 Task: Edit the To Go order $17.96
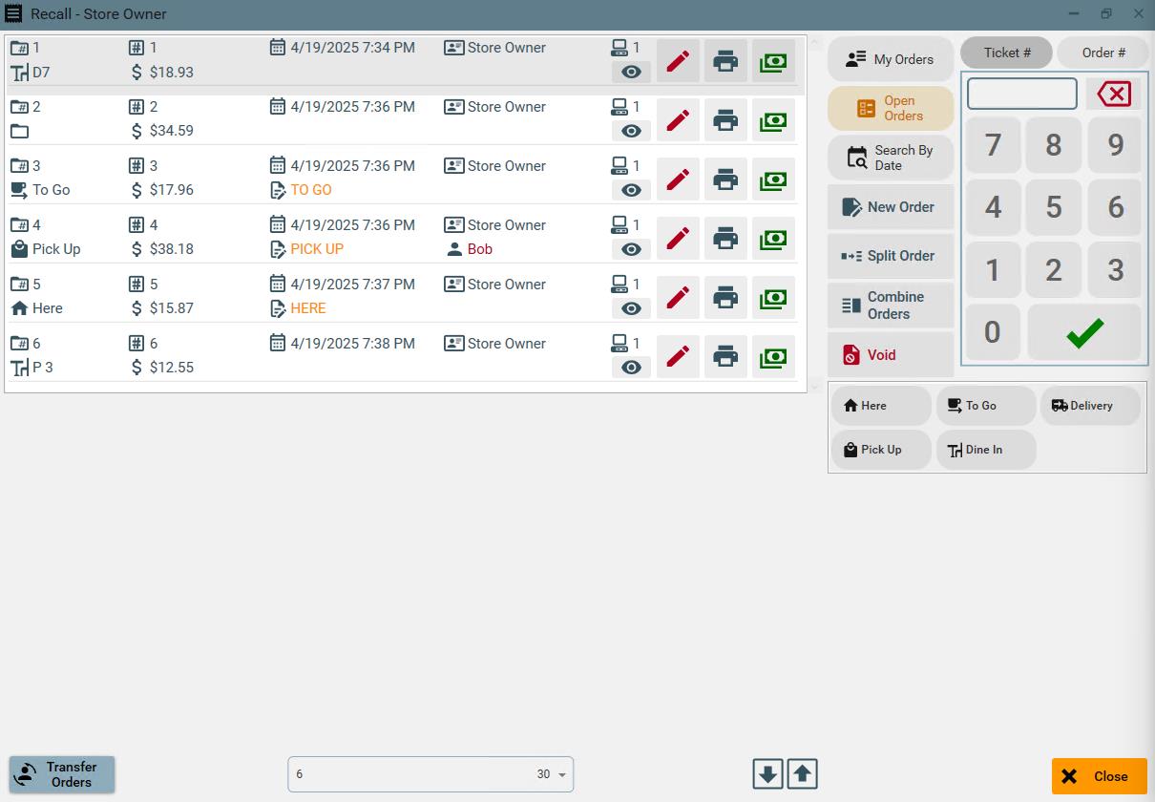678,179
